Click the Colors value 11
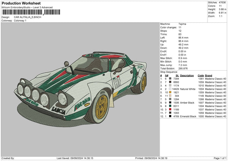Image resolution: width=228 pixels, height=161 pixels. (220, 6)
